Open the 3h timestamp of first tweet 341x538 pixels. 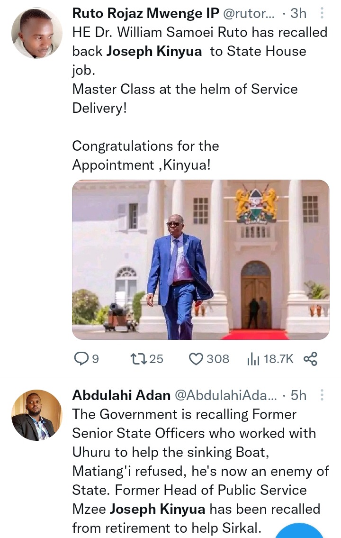(298, 13)
